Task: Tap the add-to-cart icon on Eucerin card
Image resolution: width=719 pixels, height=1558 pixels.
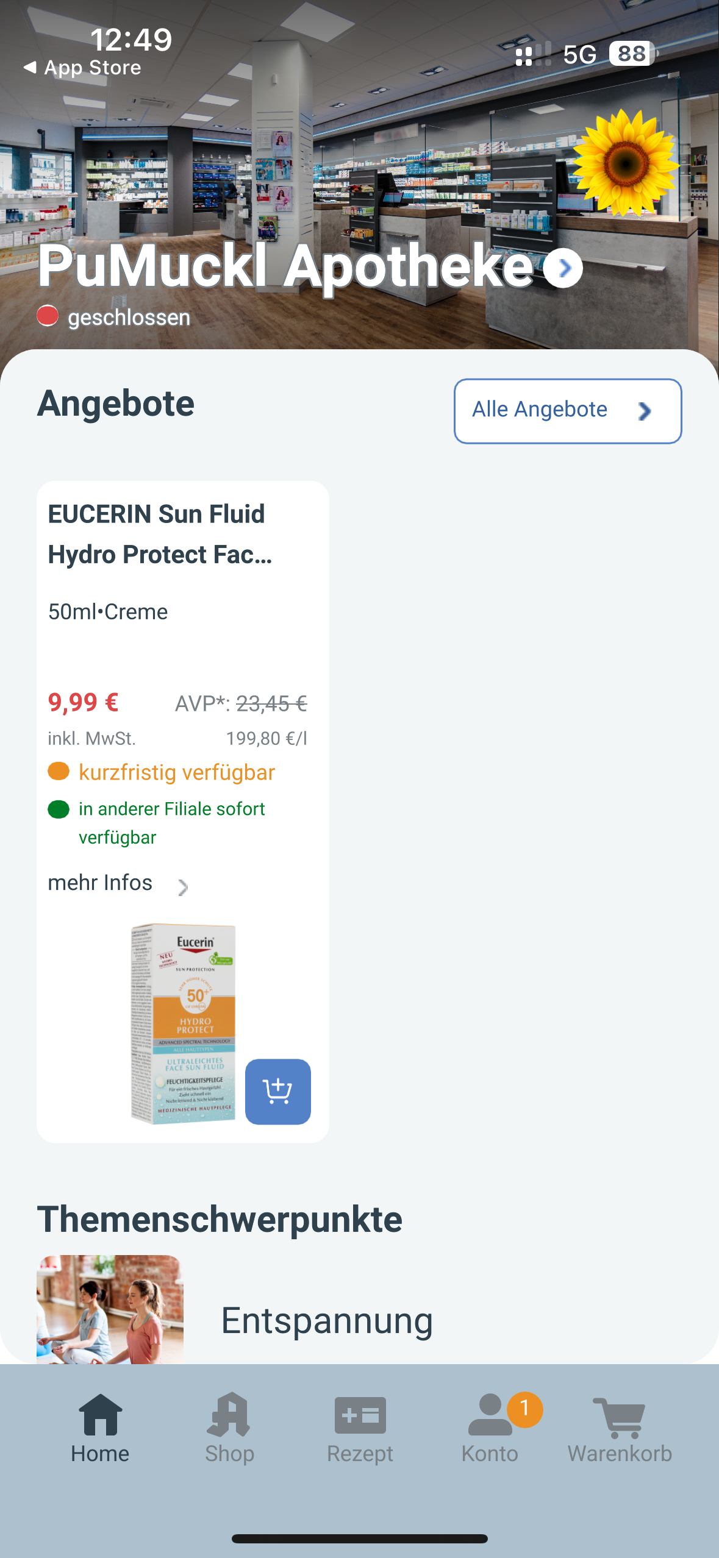Action: tap(277, 1091)
